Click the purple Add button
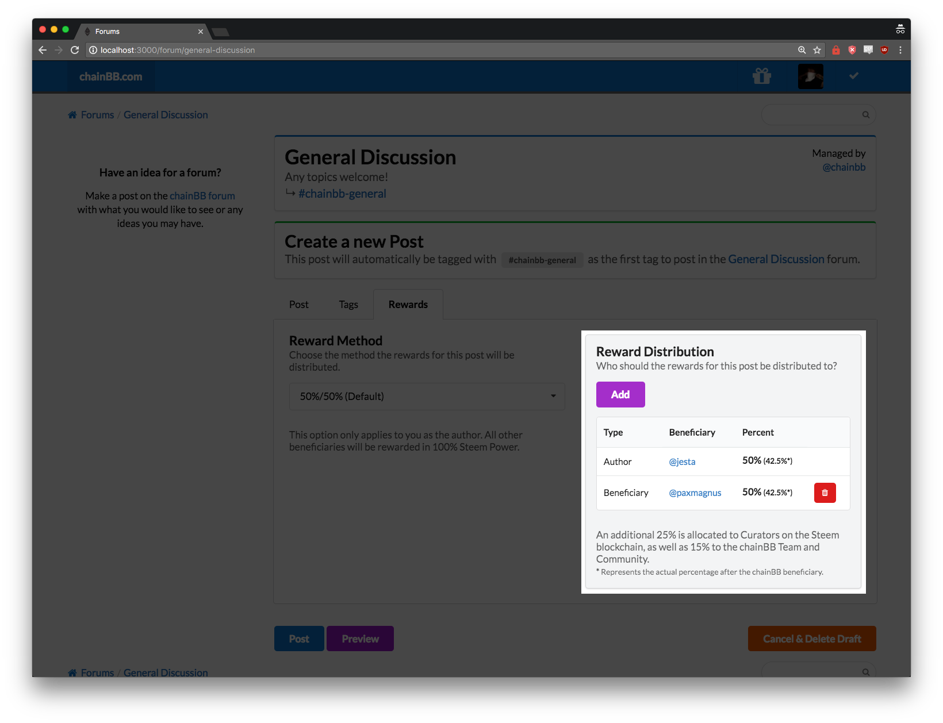 click(620, 394)
